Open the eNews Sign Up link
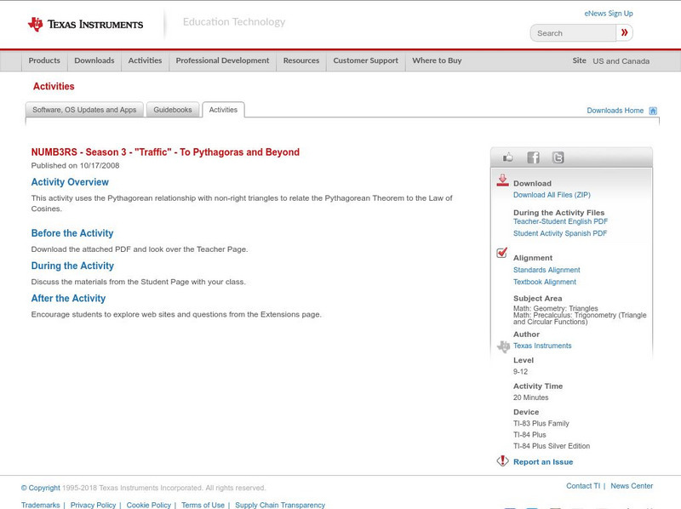 pos(609,14)
